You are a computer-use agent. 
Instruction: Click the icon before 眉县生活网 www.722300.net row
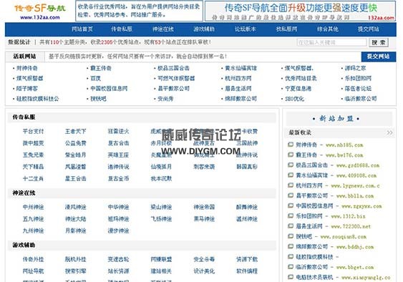coord(291,226)
